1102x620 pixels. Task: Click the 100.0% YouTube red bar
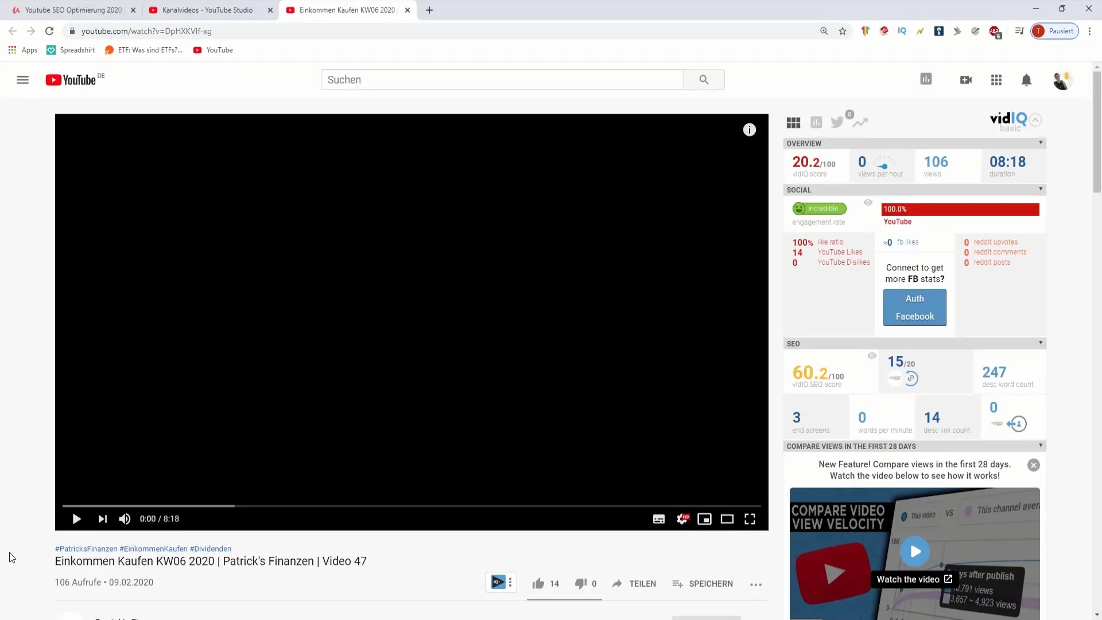(960, 210)
